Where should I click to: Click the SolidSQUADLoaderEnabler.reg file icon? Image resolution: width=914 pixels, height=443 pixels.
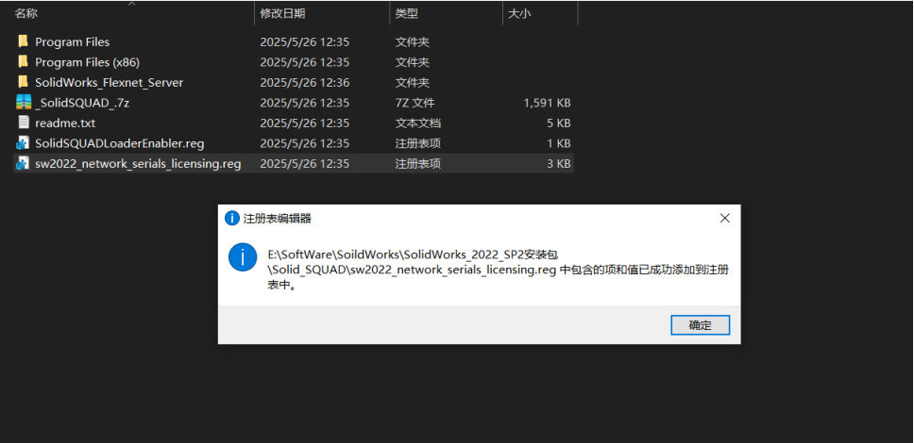coord(23,143)
